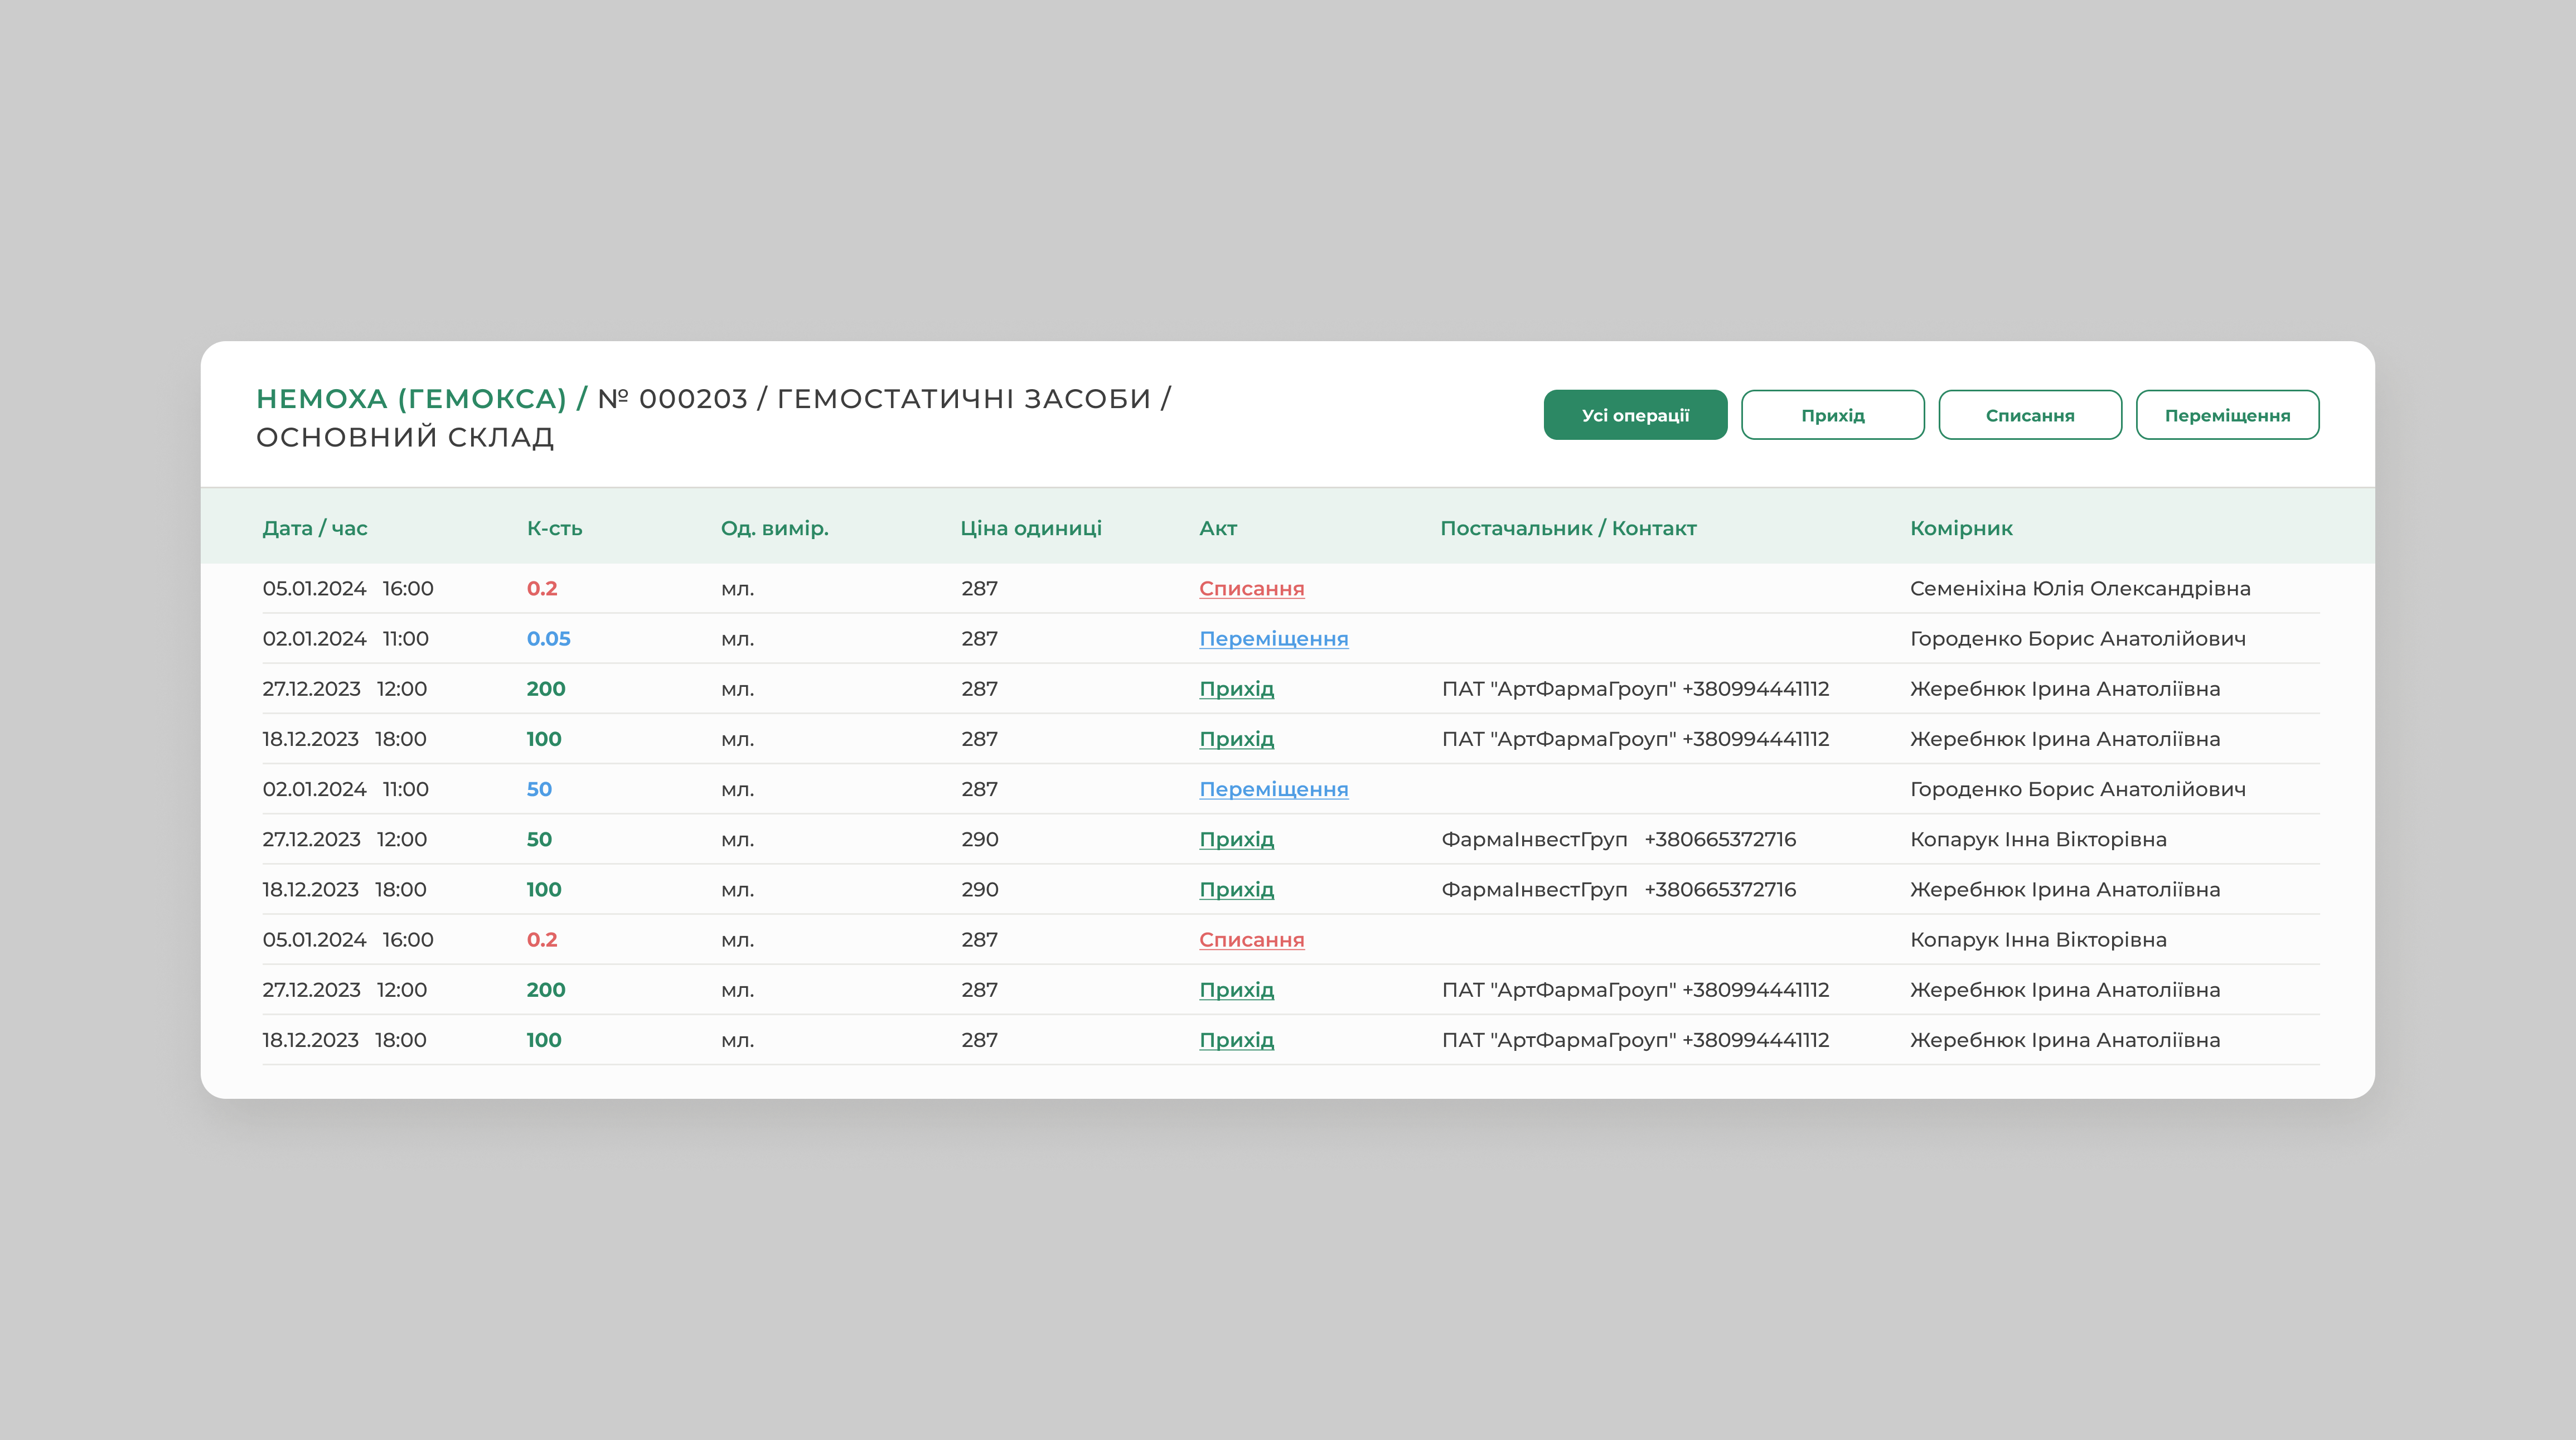The height and width of the screenshot is (1440, 2576).
Task: Click the 'К-сть' column header
Action: pos(554,528)
